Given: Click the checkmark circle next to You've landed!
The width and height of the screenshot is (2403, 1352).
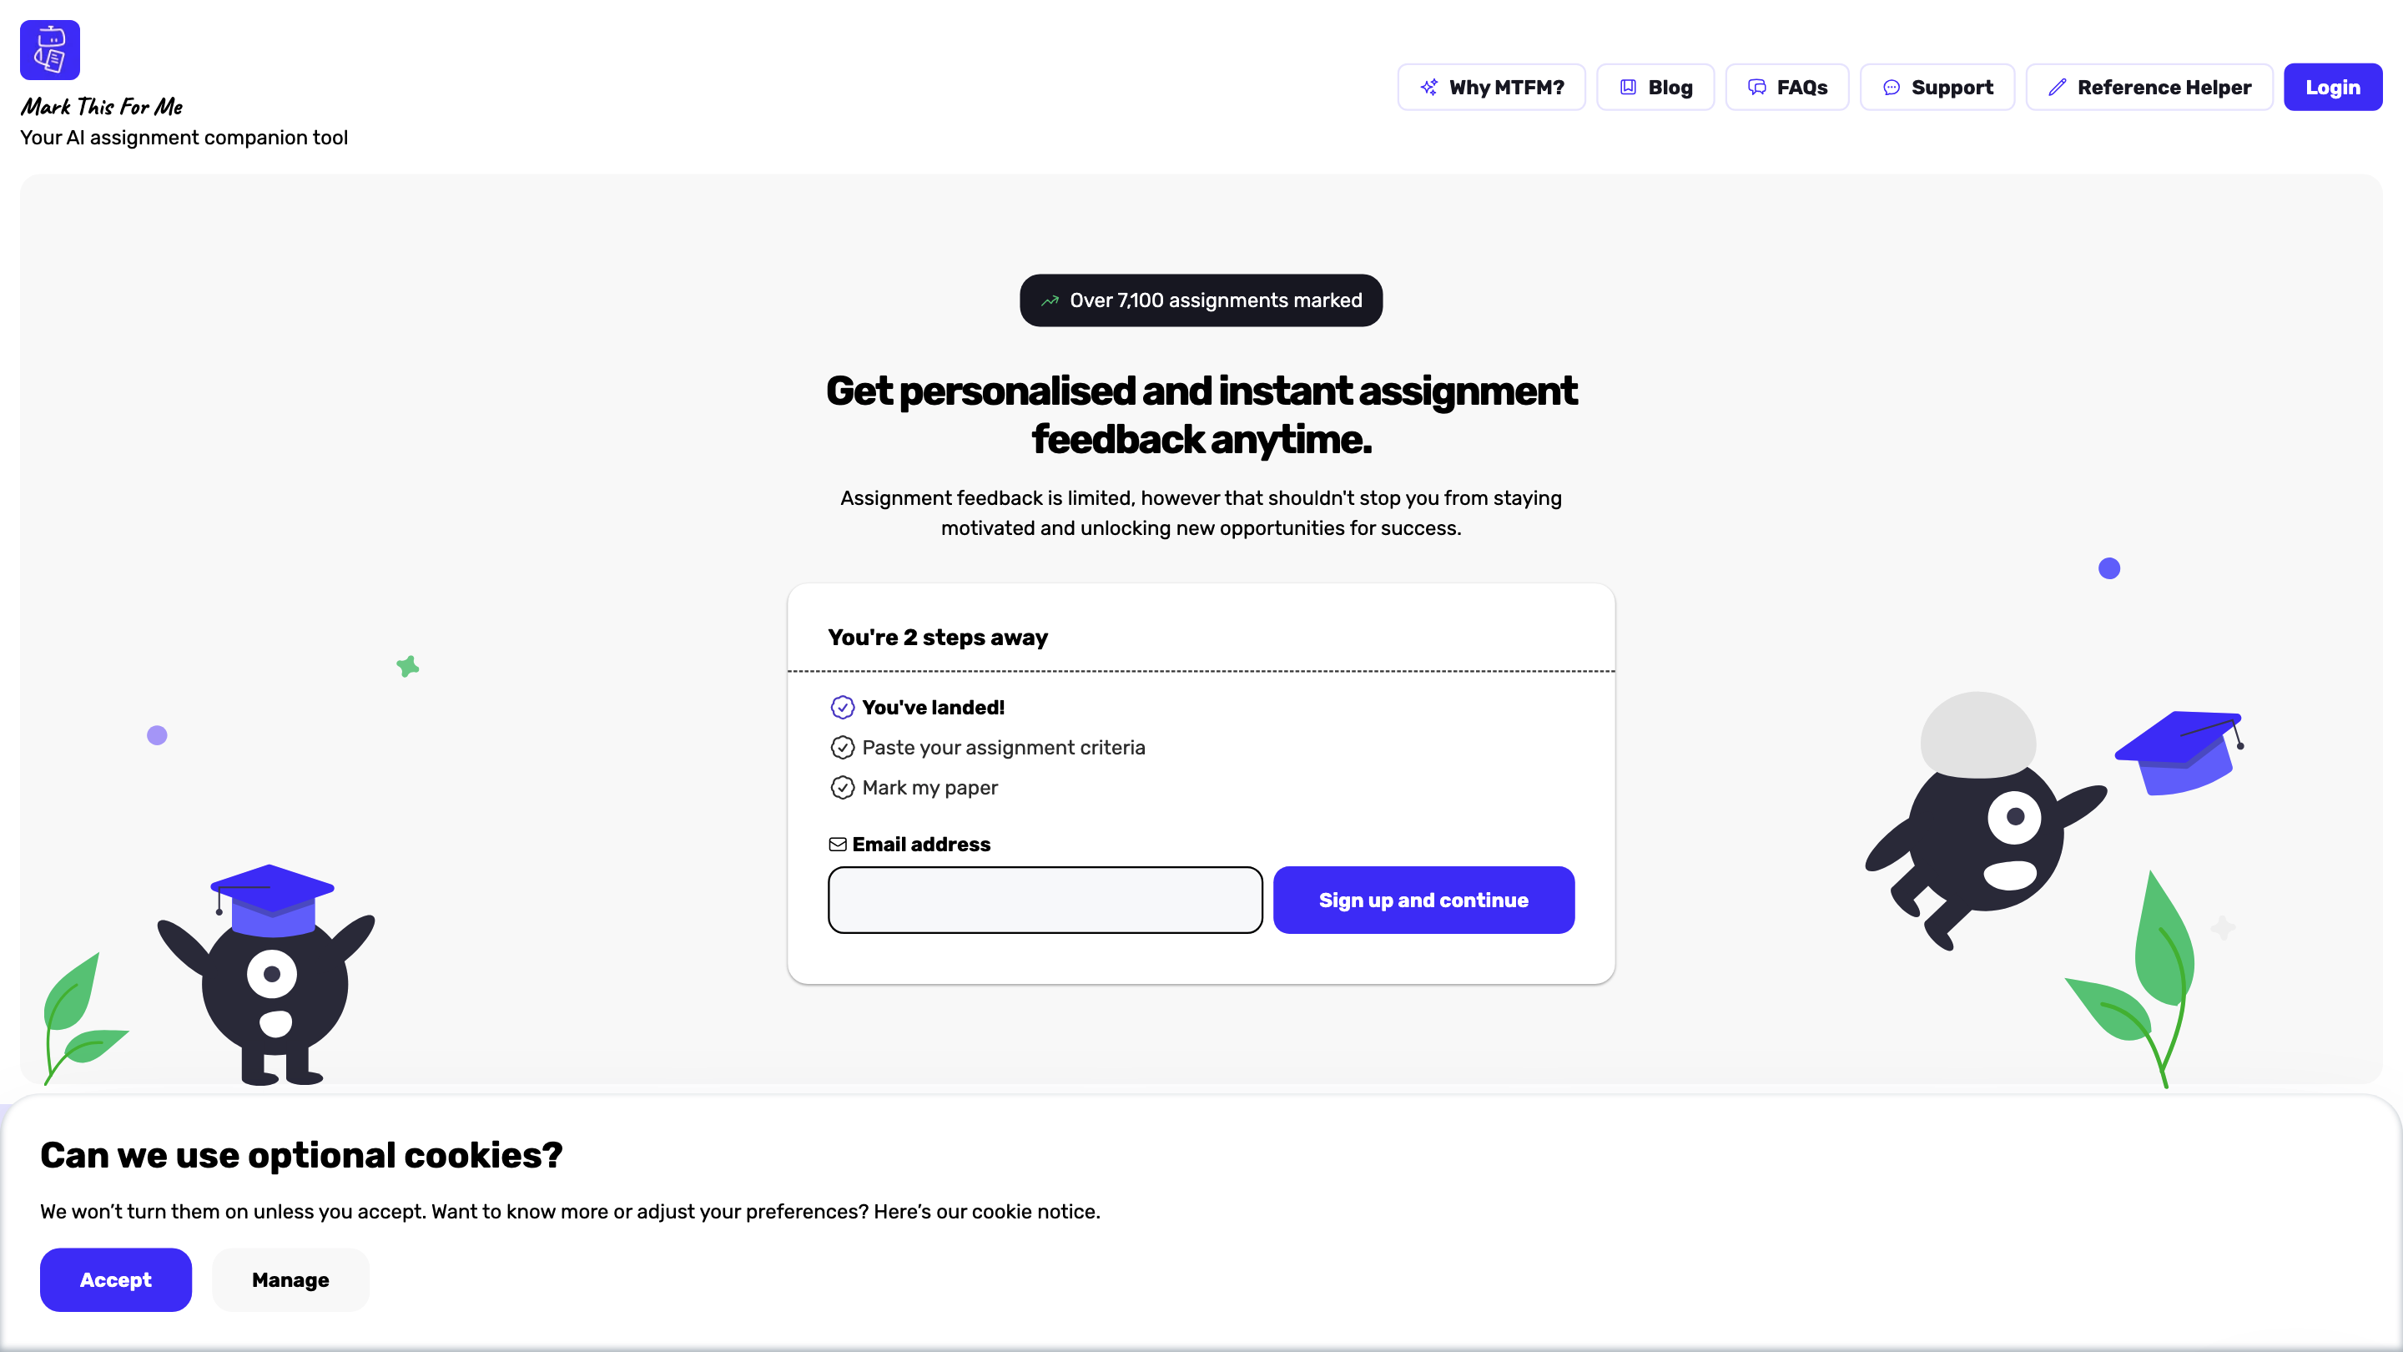Looking at the screenshot, I should 843,707.
